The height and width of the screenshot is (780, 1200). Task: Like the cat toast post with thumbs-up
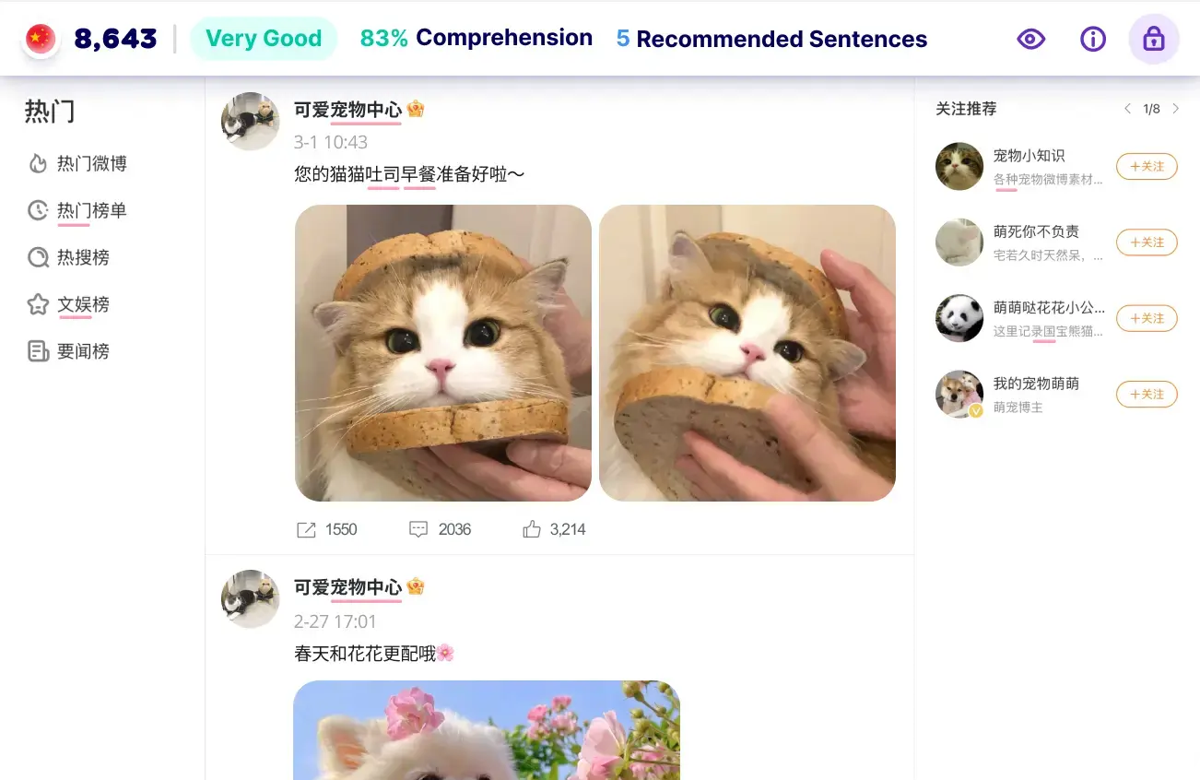tap(532, 529)
